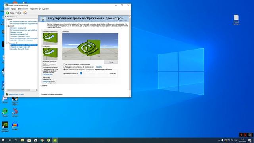Click the page header image-settings icon
This screenshot has height=143, width=254.
43,19
